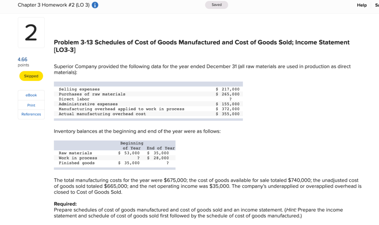Viewport: 379px width, 225px height.
Task: Click the $ 217,000 selling expenses value
Action: pos(228,89)
